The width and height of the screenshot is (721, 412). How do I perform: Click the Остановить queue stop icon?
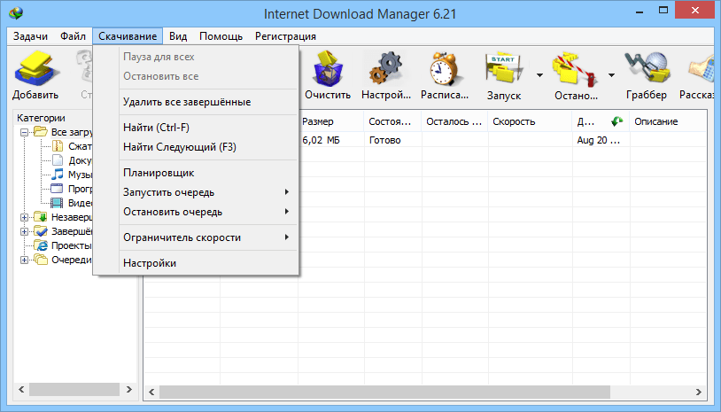pos(573,74)
